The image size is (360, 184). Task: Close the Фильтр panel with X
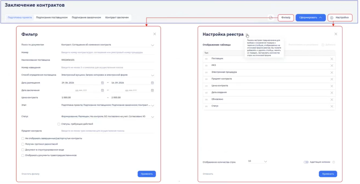(155, 34)
